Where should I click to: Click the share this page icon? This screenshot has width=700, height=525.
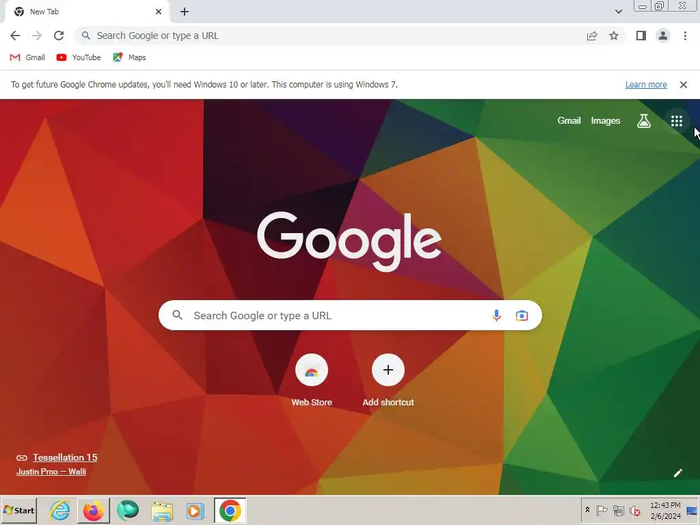click(x=592, y=36)
